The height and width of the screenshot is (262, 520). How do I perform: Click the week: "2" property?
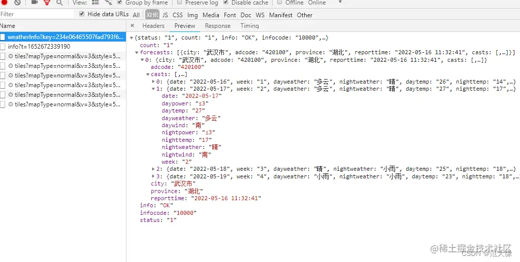point(177,162)
